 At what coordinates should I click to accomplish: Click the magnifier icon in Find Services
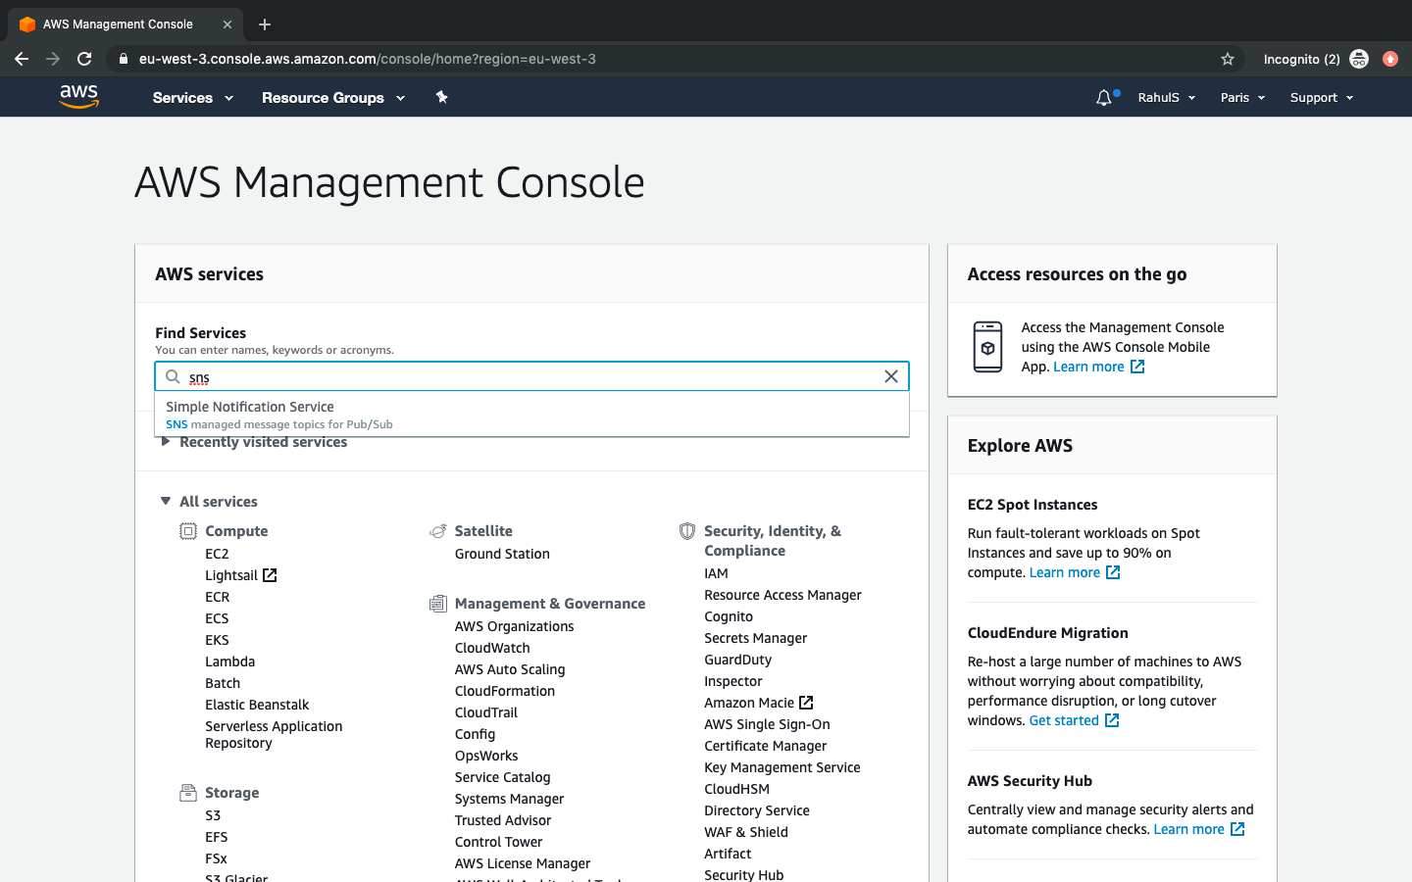(172, 376)
